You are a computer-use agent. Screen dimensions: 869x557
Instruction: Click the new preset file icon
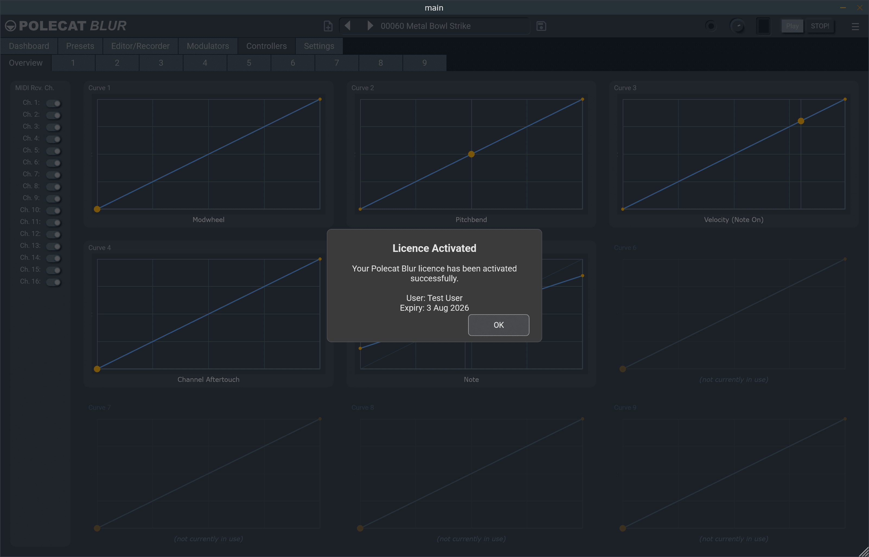pos(328,26)
